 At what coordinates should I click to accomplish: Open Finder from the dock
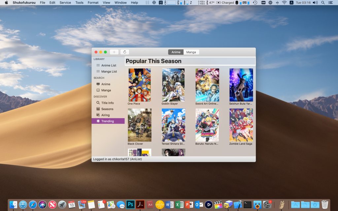point(13,204)
